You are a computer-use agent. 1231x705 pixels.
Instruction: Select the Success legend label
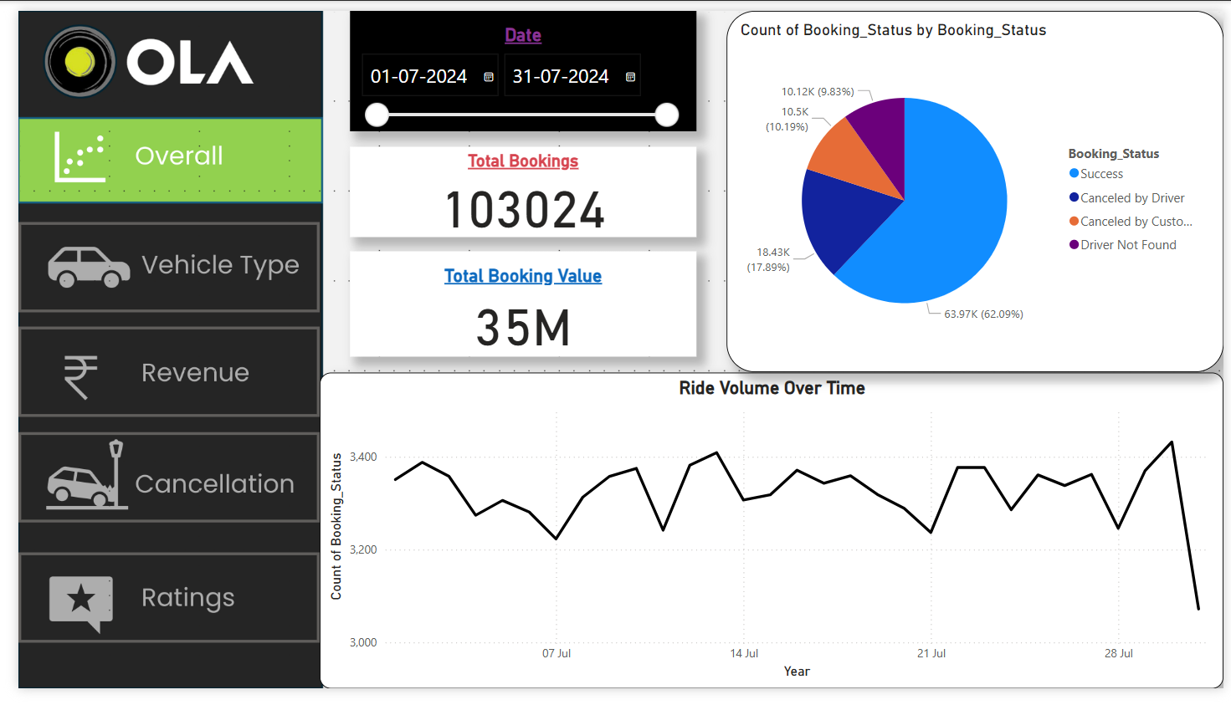coord(1101,174)
